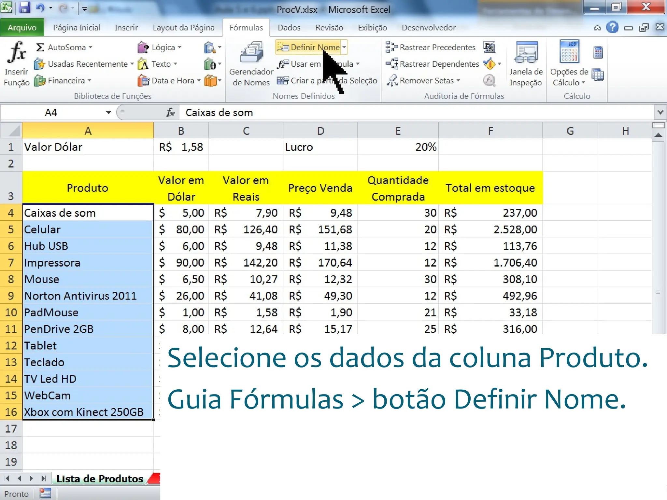667x500 pixels.
Task: Open Matemática e Trigonometria book icon
Action: point(213,64)
